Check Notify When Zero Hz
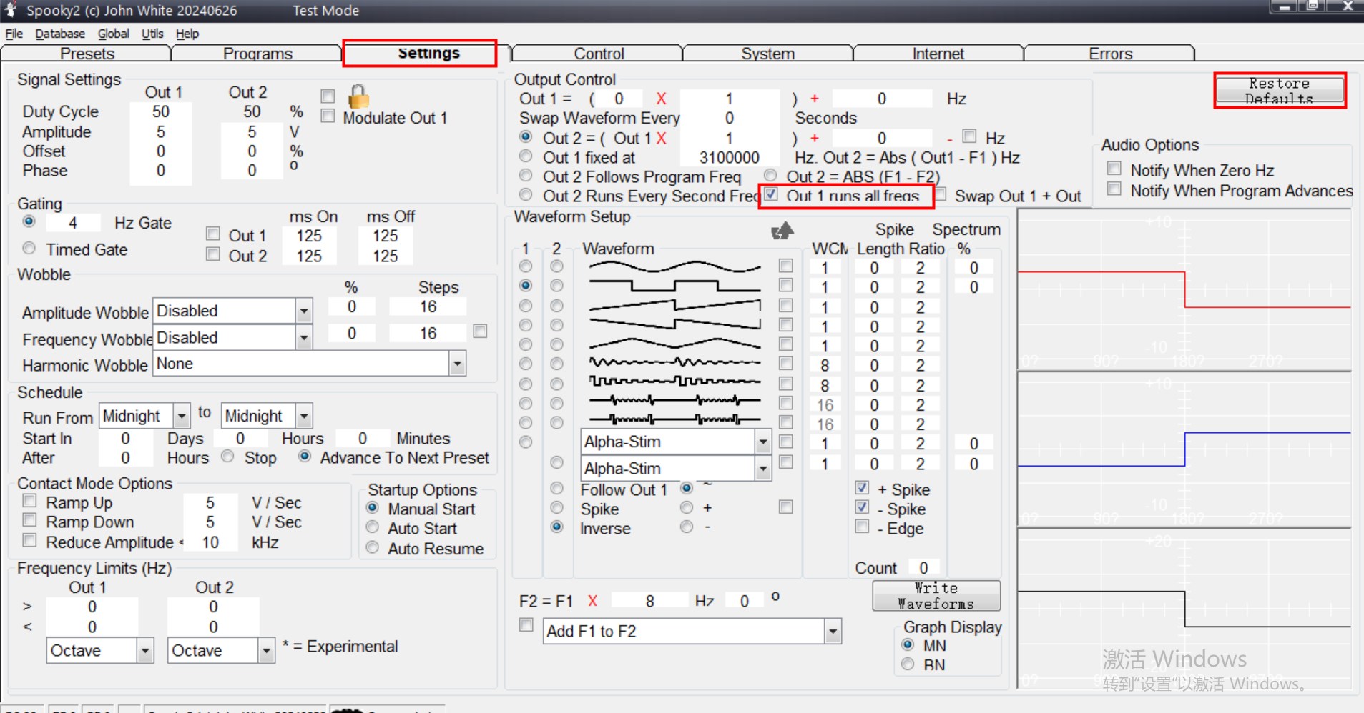Image resolution: width=1364 pixels, height=713 pixels. 1114,169
